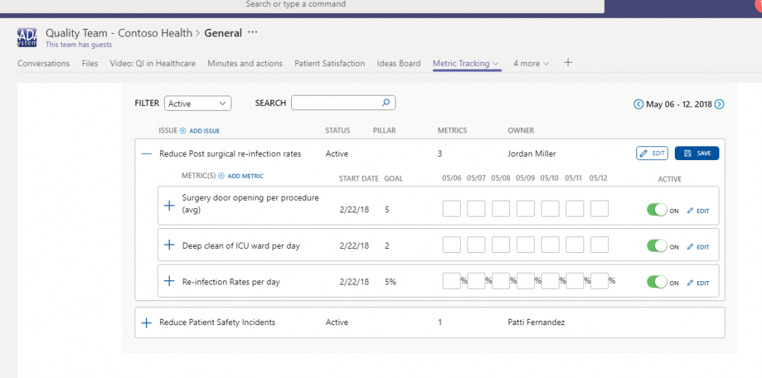Image resolution: width=762 pixels, height=378 pixels.
Task: Edit Deep clean of ICU metric
Action: (x=698, y=247)
